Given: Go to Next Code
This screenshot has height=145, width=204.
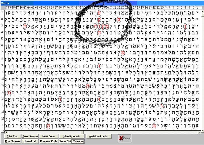Looking at the screenshot, I should (x=48, y=136).
